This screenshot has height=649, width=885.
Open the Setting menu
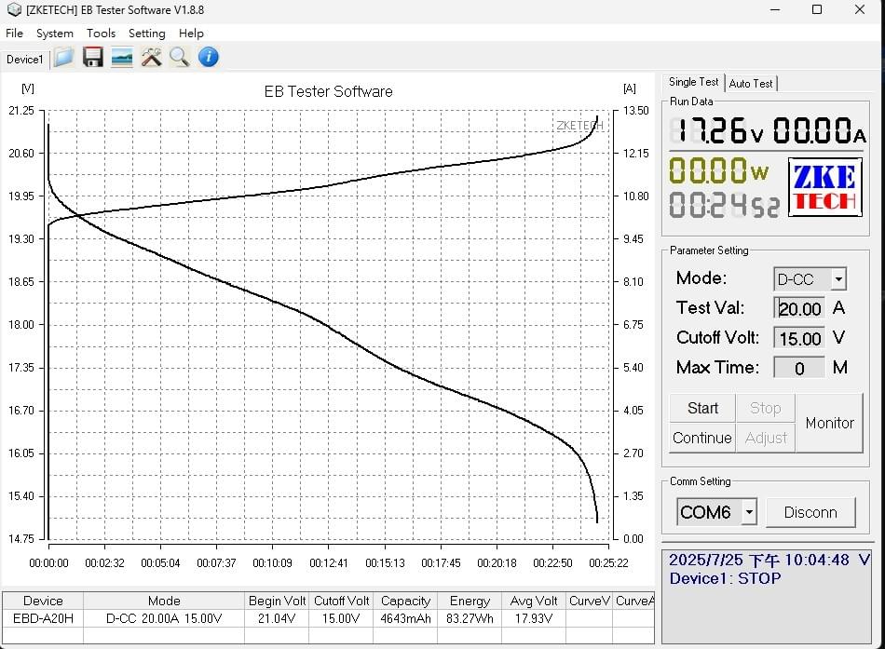point(147,34)
